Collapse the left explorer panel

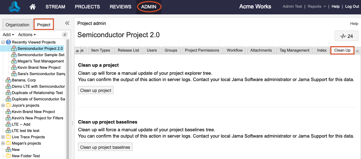tap(67, 23)
